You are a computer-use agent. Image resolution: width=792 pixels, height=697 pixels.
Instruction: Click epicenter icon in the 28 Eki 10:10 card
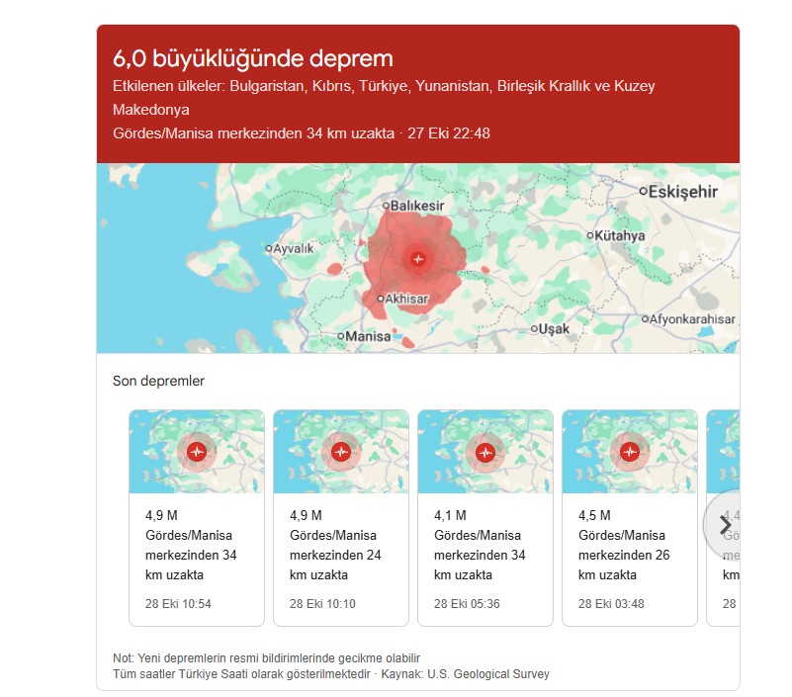341,452
